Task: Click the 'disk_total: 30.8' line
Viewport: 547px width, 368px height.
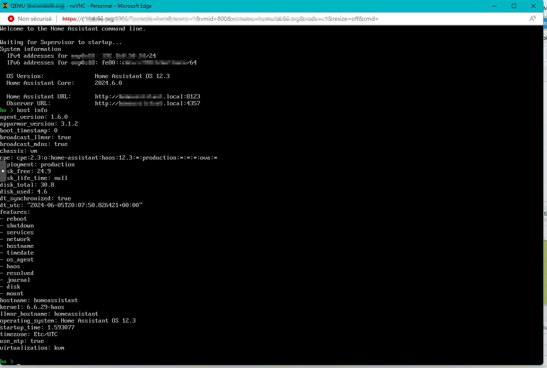Action: click(x=27, y=185)
